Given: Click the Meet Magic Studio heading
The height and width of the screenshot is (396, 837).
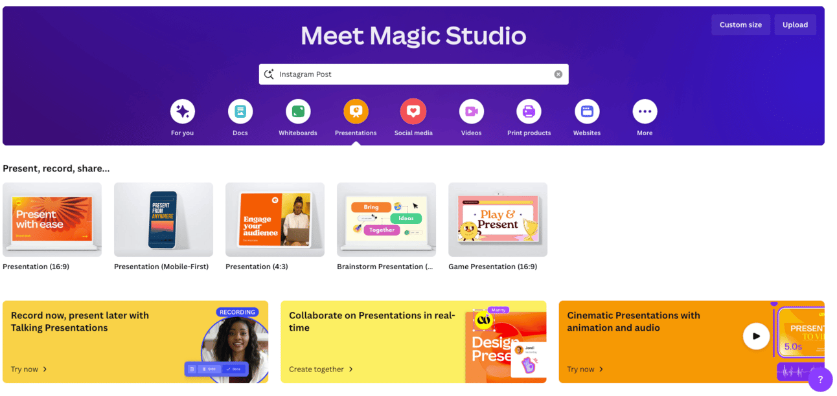Looking at the screenshot, I should tap(413, 36).
